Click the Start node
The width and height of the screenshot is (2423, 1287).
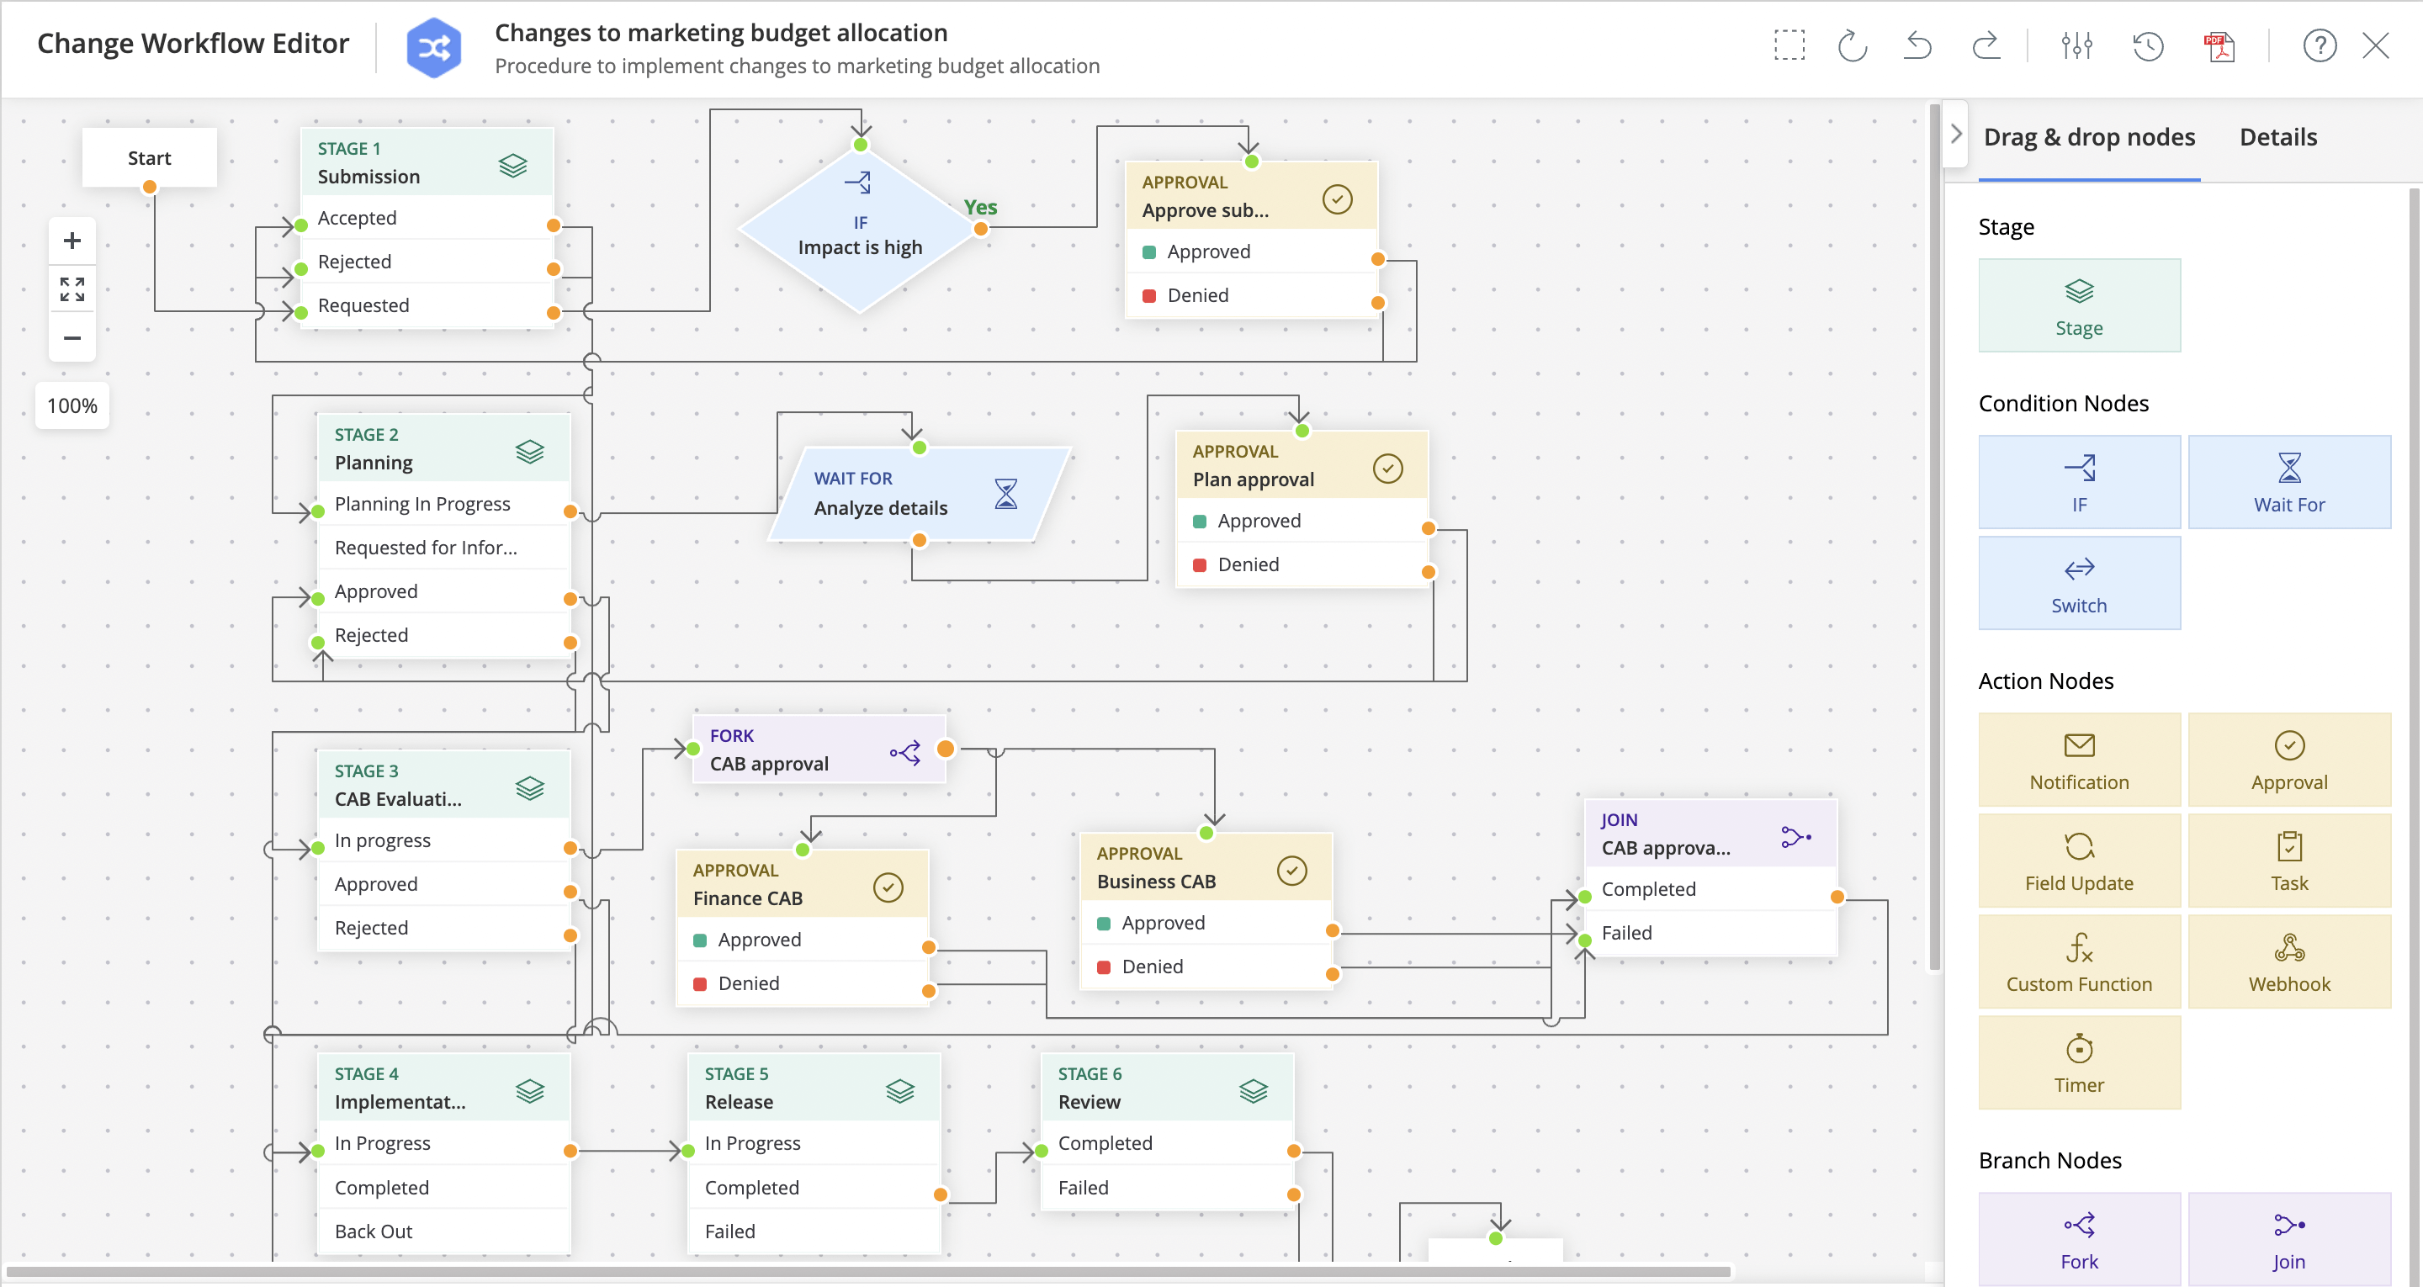pyautogui.click(x=149, y=157)
